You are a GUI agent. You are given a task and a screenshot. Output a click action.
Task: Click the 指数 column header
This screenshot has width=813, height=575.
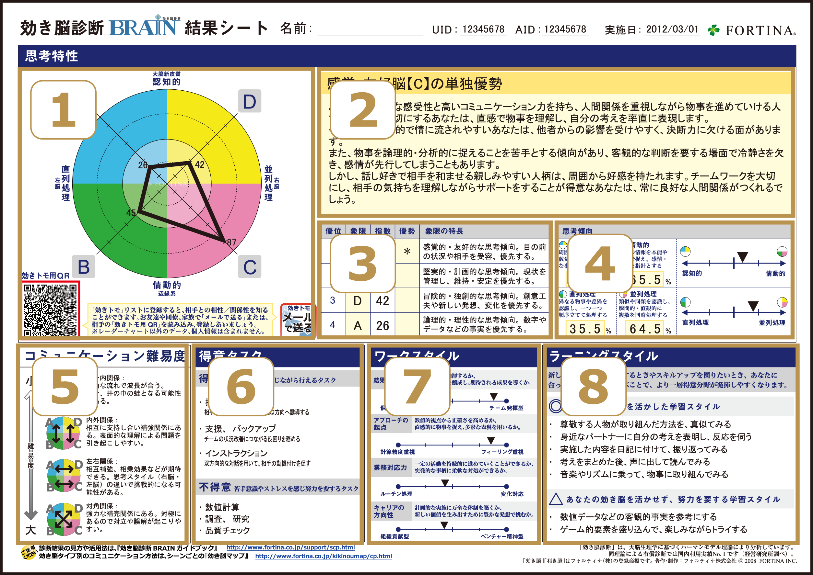[x=383, y=231]
